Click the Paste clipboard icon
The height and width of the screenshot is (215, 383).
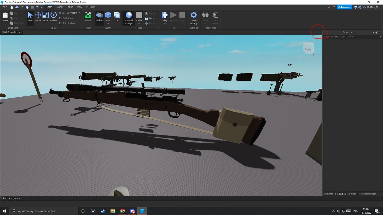[5, 17]
